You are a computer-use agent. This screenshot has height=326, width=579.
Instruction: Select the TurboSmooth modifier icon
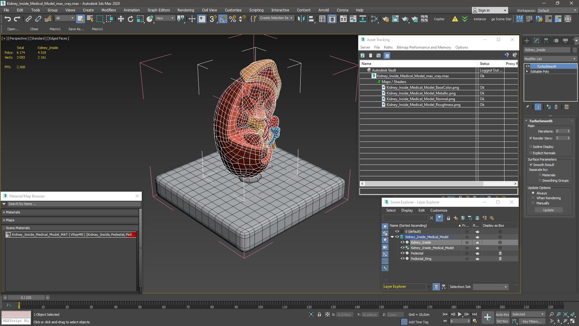527,66
